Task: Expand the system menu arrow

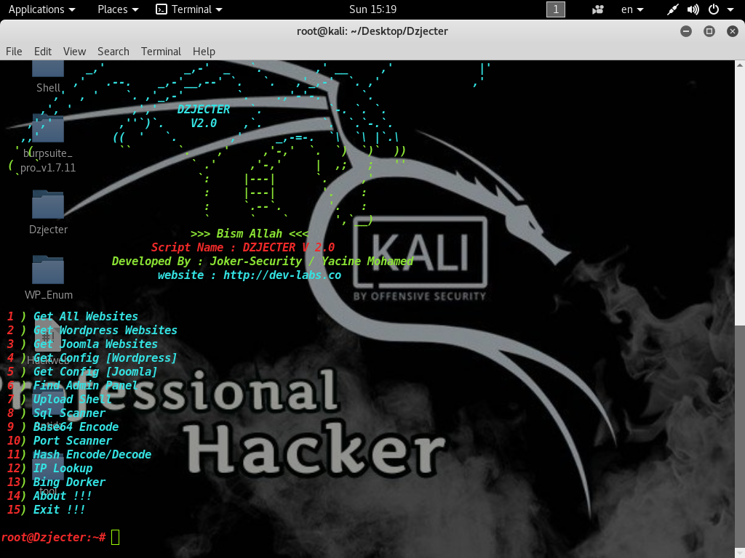Action: pos(730,9)
